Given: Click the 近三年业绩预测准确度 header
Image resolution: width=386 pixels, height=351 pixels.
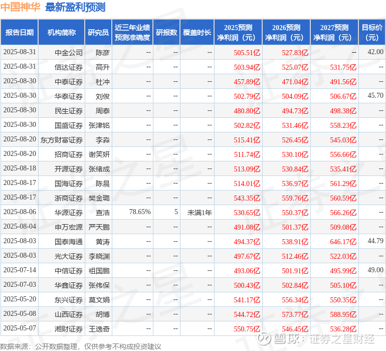Looking at the screenshot, I should [x=132, y=33].
